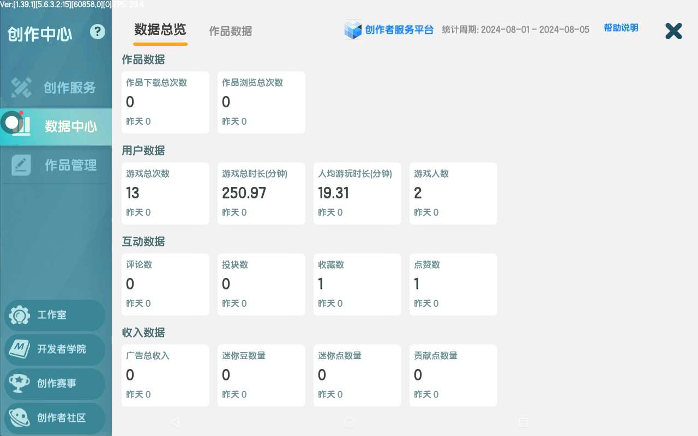Select the 数据总览 tab
Image resolution: width=698 pixels, height=436 pixels.
click(160, 30)
